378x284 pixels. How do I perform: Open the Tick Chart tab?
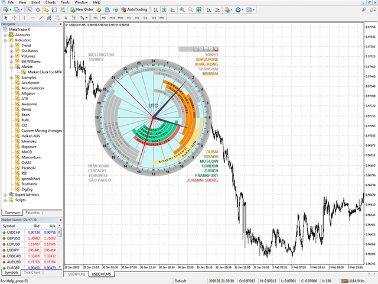click(x=31, y=272)
